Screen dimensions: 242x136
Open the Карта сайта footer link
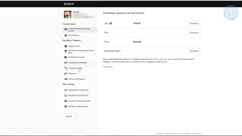point(196,133)
